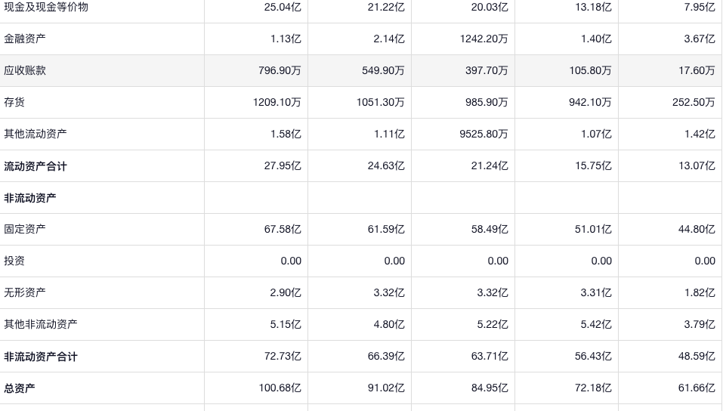The width and height of the screenshot is (723, 411).
Task: Click the 非流动资产 section heading
Action: (30, 198)
